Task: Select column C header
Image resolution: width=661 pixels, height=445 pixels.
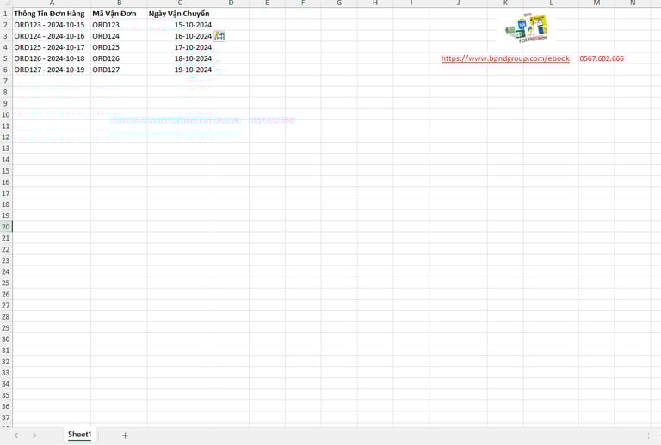Action: (x=180, y=3)
